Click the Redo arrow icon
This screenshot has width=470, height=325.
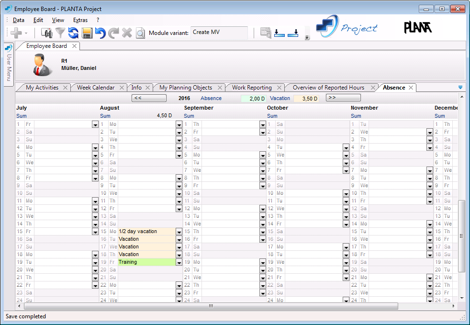(113, 33)
